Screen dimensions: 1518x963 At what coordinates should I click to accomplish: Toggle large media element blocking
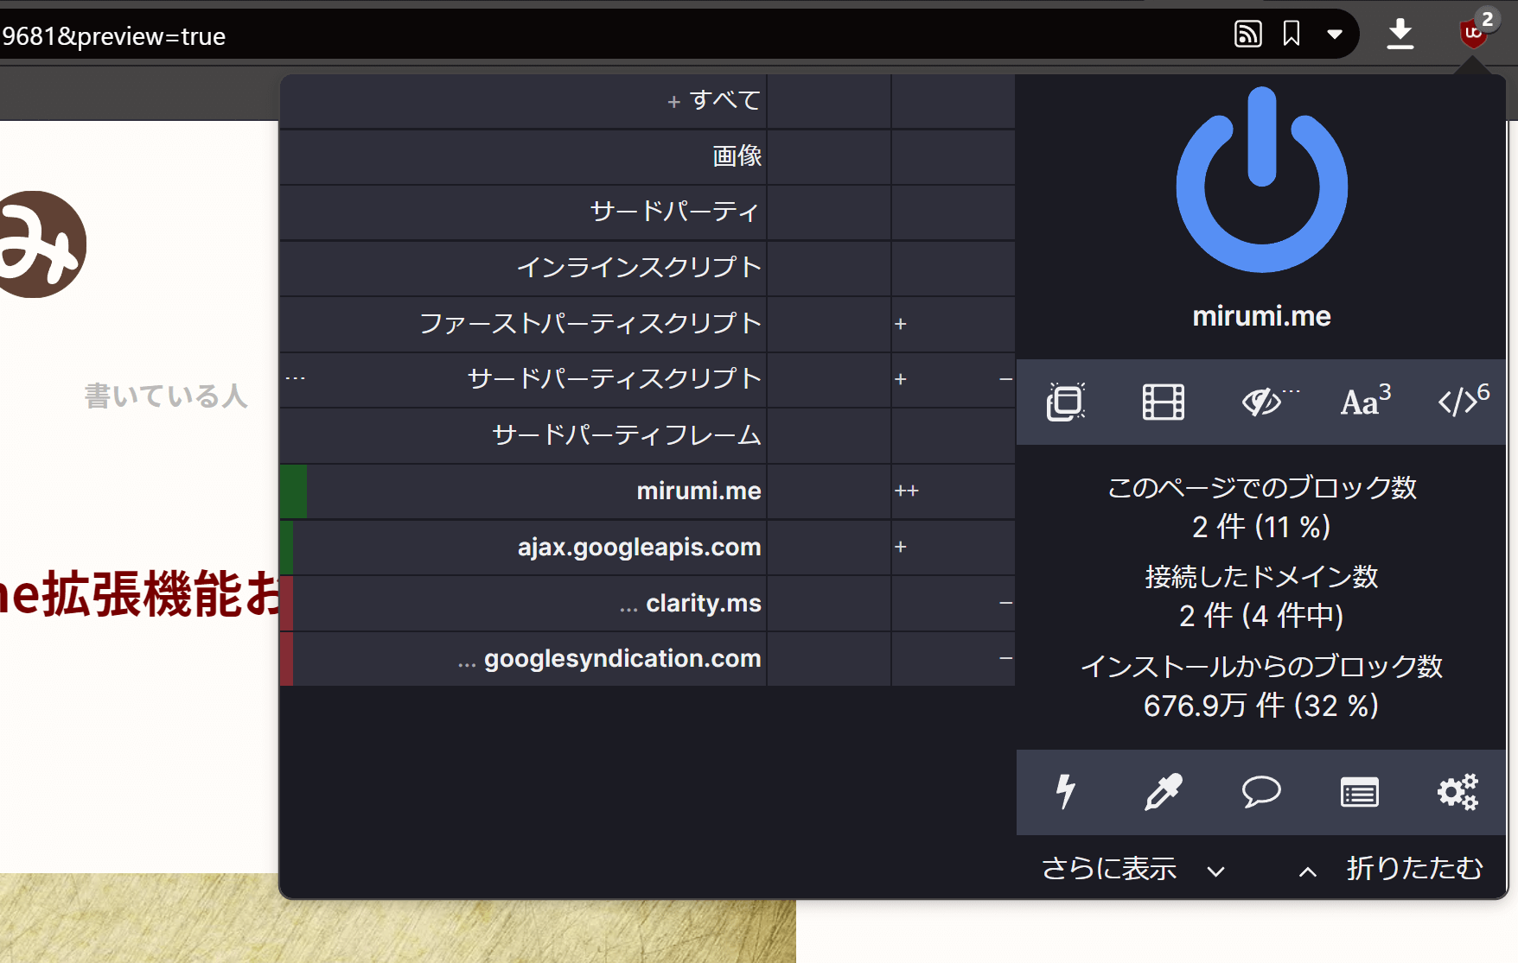(x=1164, y=402)
